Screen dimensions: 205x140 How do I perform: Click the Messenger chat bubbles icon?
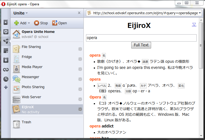tap(16, 79)
